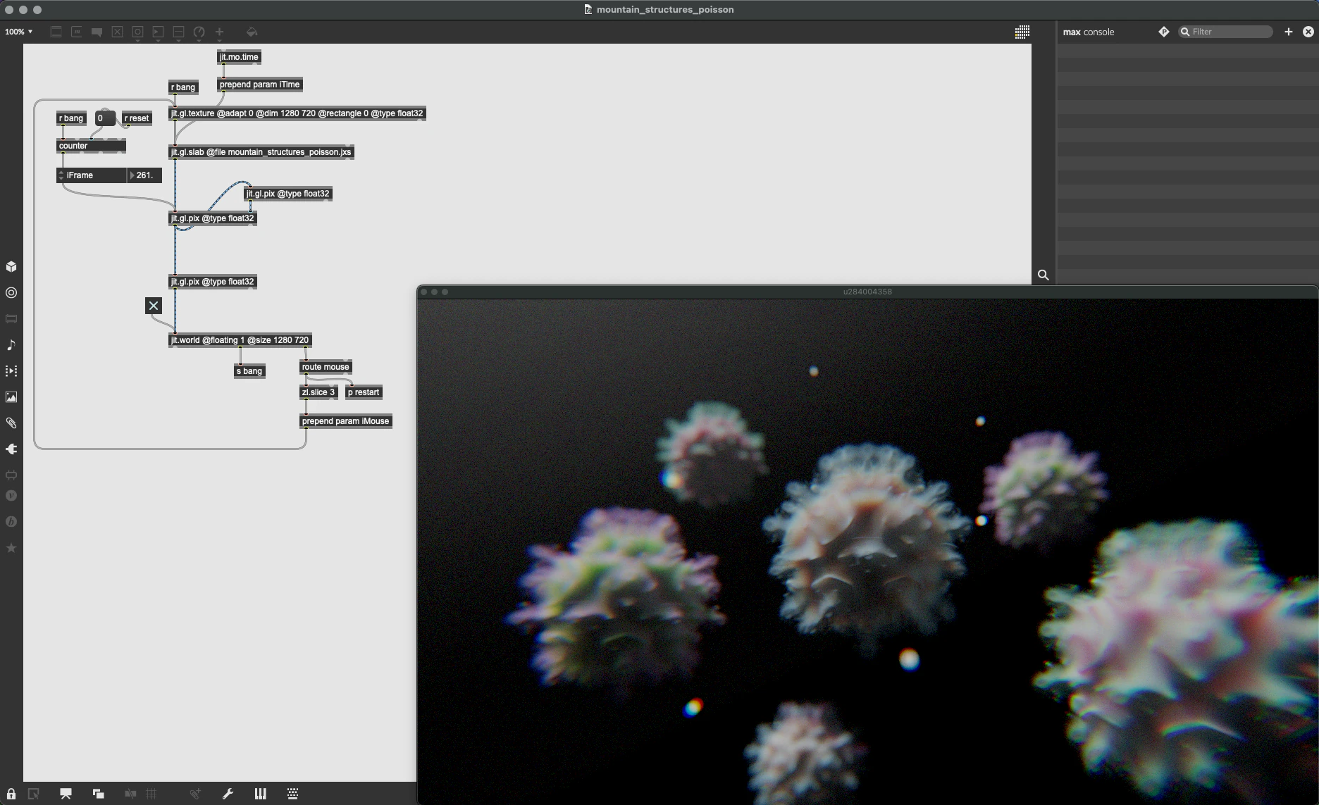The width and height of the screenshot is (1319, 805).
Task: Toggle the X toggle box above jit.world
Action: coord(154,306)
